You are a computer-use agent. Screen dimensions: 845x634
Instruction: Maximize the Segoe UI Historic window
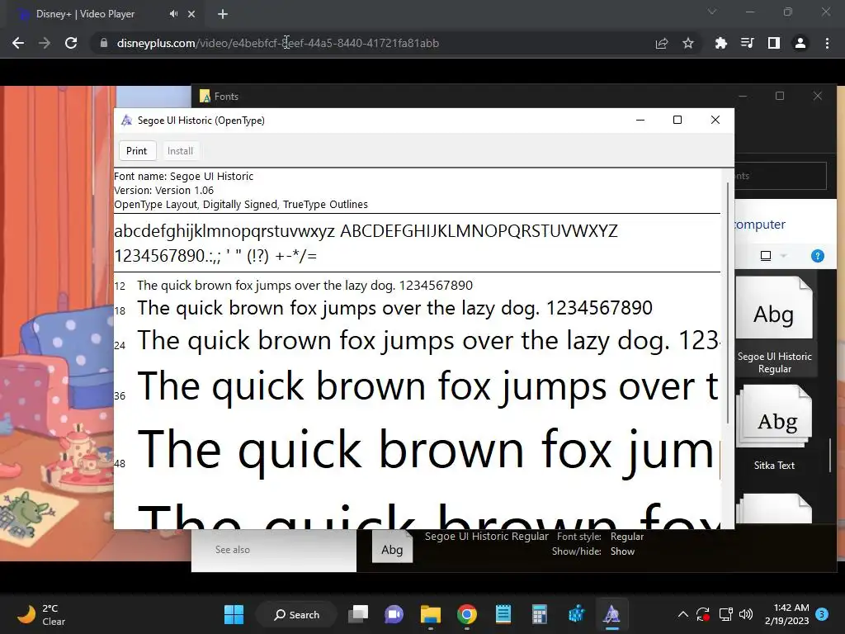tap(677, 121)
